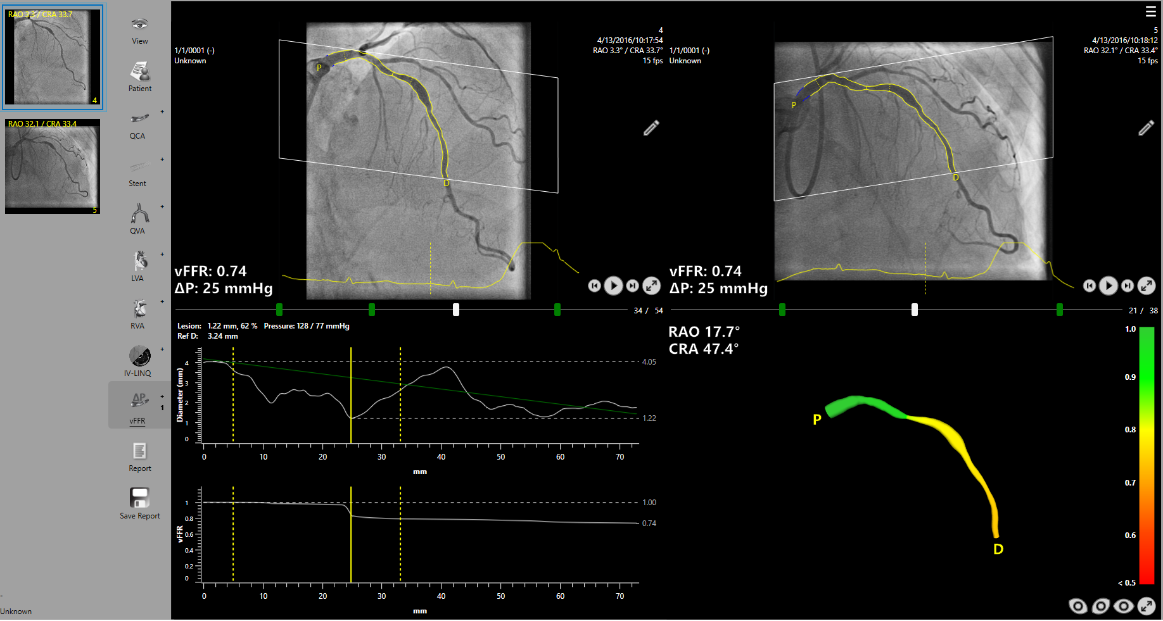
Task: Click first green marker on left timeline
Action: coord(279,310)
